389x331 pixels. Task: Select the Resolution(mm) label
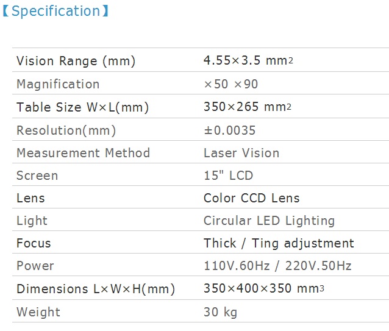(66, 130)
